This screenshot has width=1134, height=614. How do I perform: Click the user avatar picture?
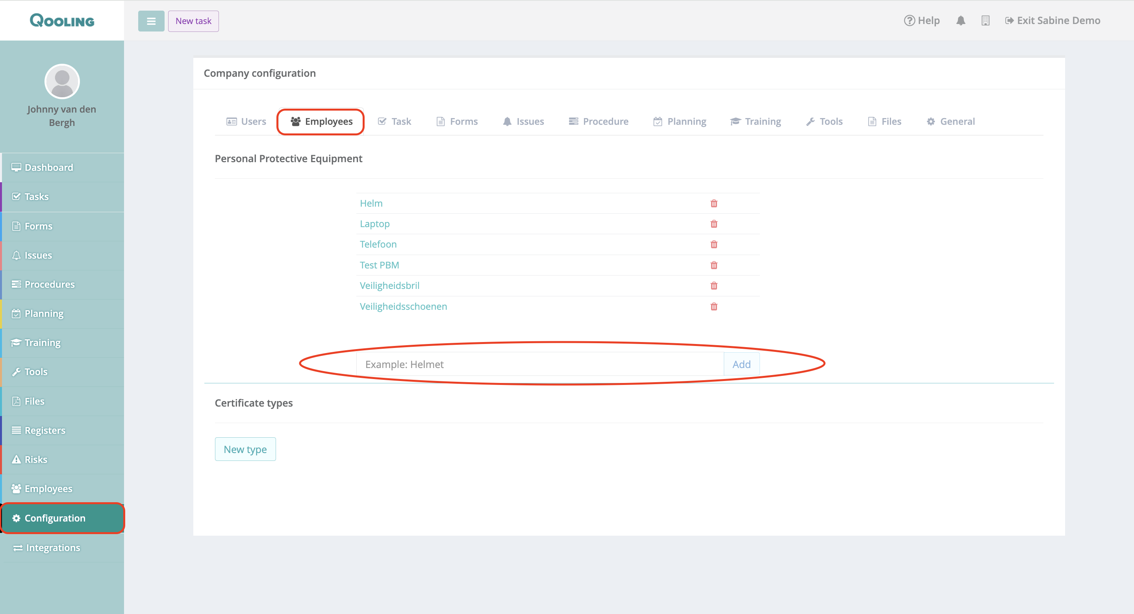(62, 81)
